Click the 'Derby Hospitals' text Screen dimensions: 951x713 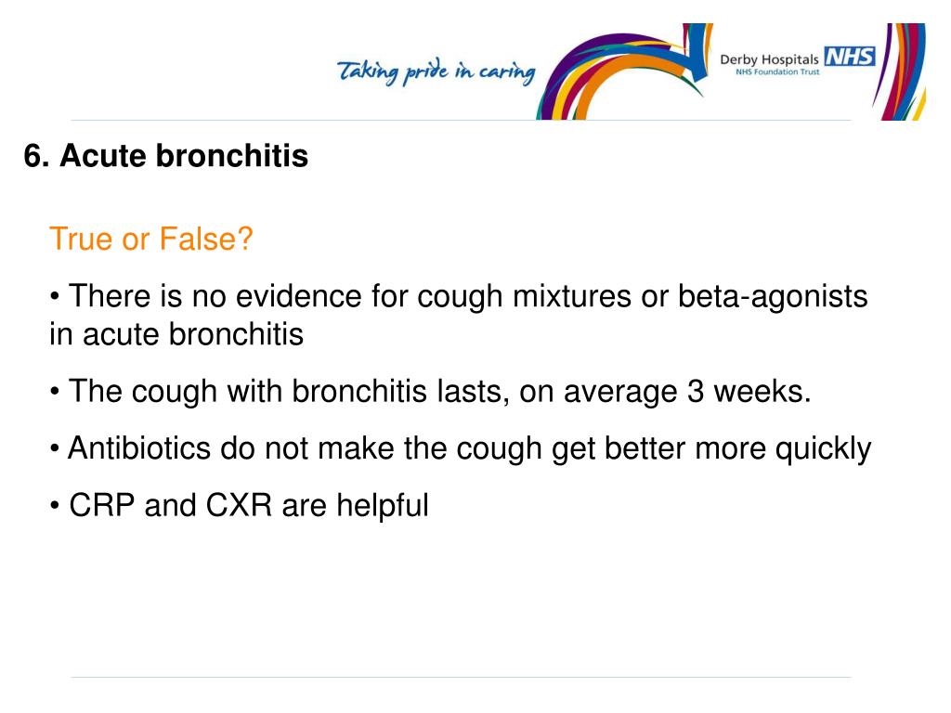coord(769,59)
